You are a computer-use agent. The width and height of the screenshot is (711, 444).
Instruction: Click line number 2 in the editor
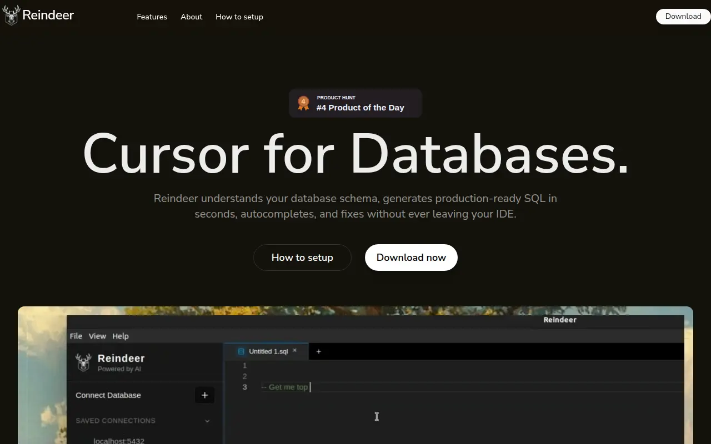[244, 376]
